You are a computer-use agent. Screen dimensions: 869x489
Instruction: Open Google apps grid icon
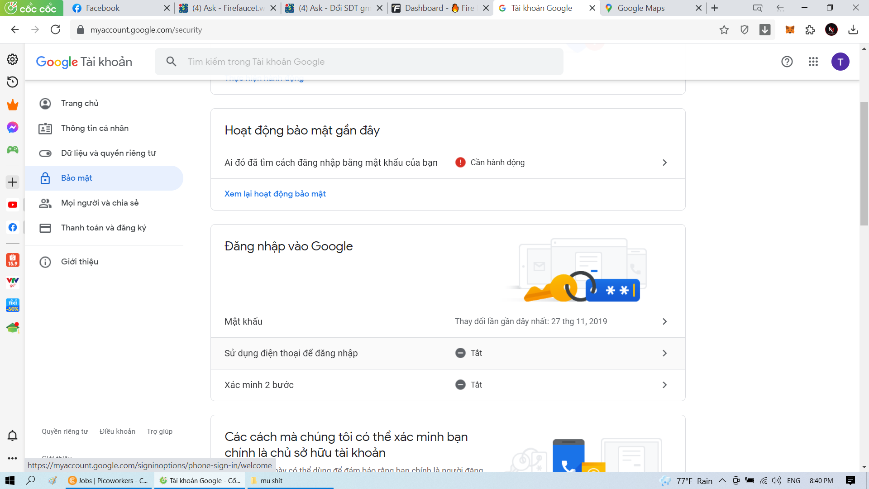click(813, 62)
